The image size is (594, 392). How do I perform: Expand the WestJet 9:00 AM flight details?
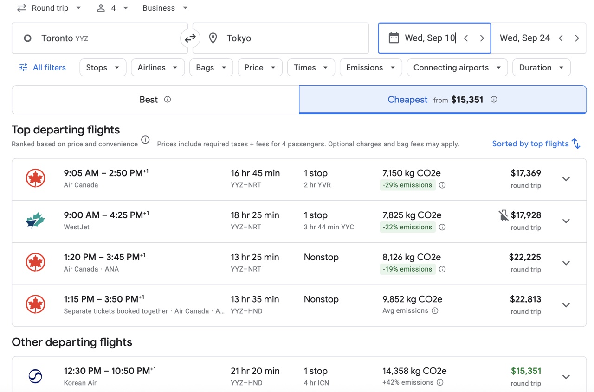566,221
